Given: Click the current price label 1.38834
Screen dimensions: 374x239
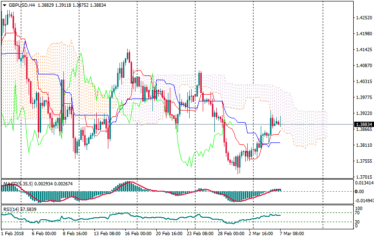Looking at the screenshot, I should pyautogui.click(x=364, y=124).
